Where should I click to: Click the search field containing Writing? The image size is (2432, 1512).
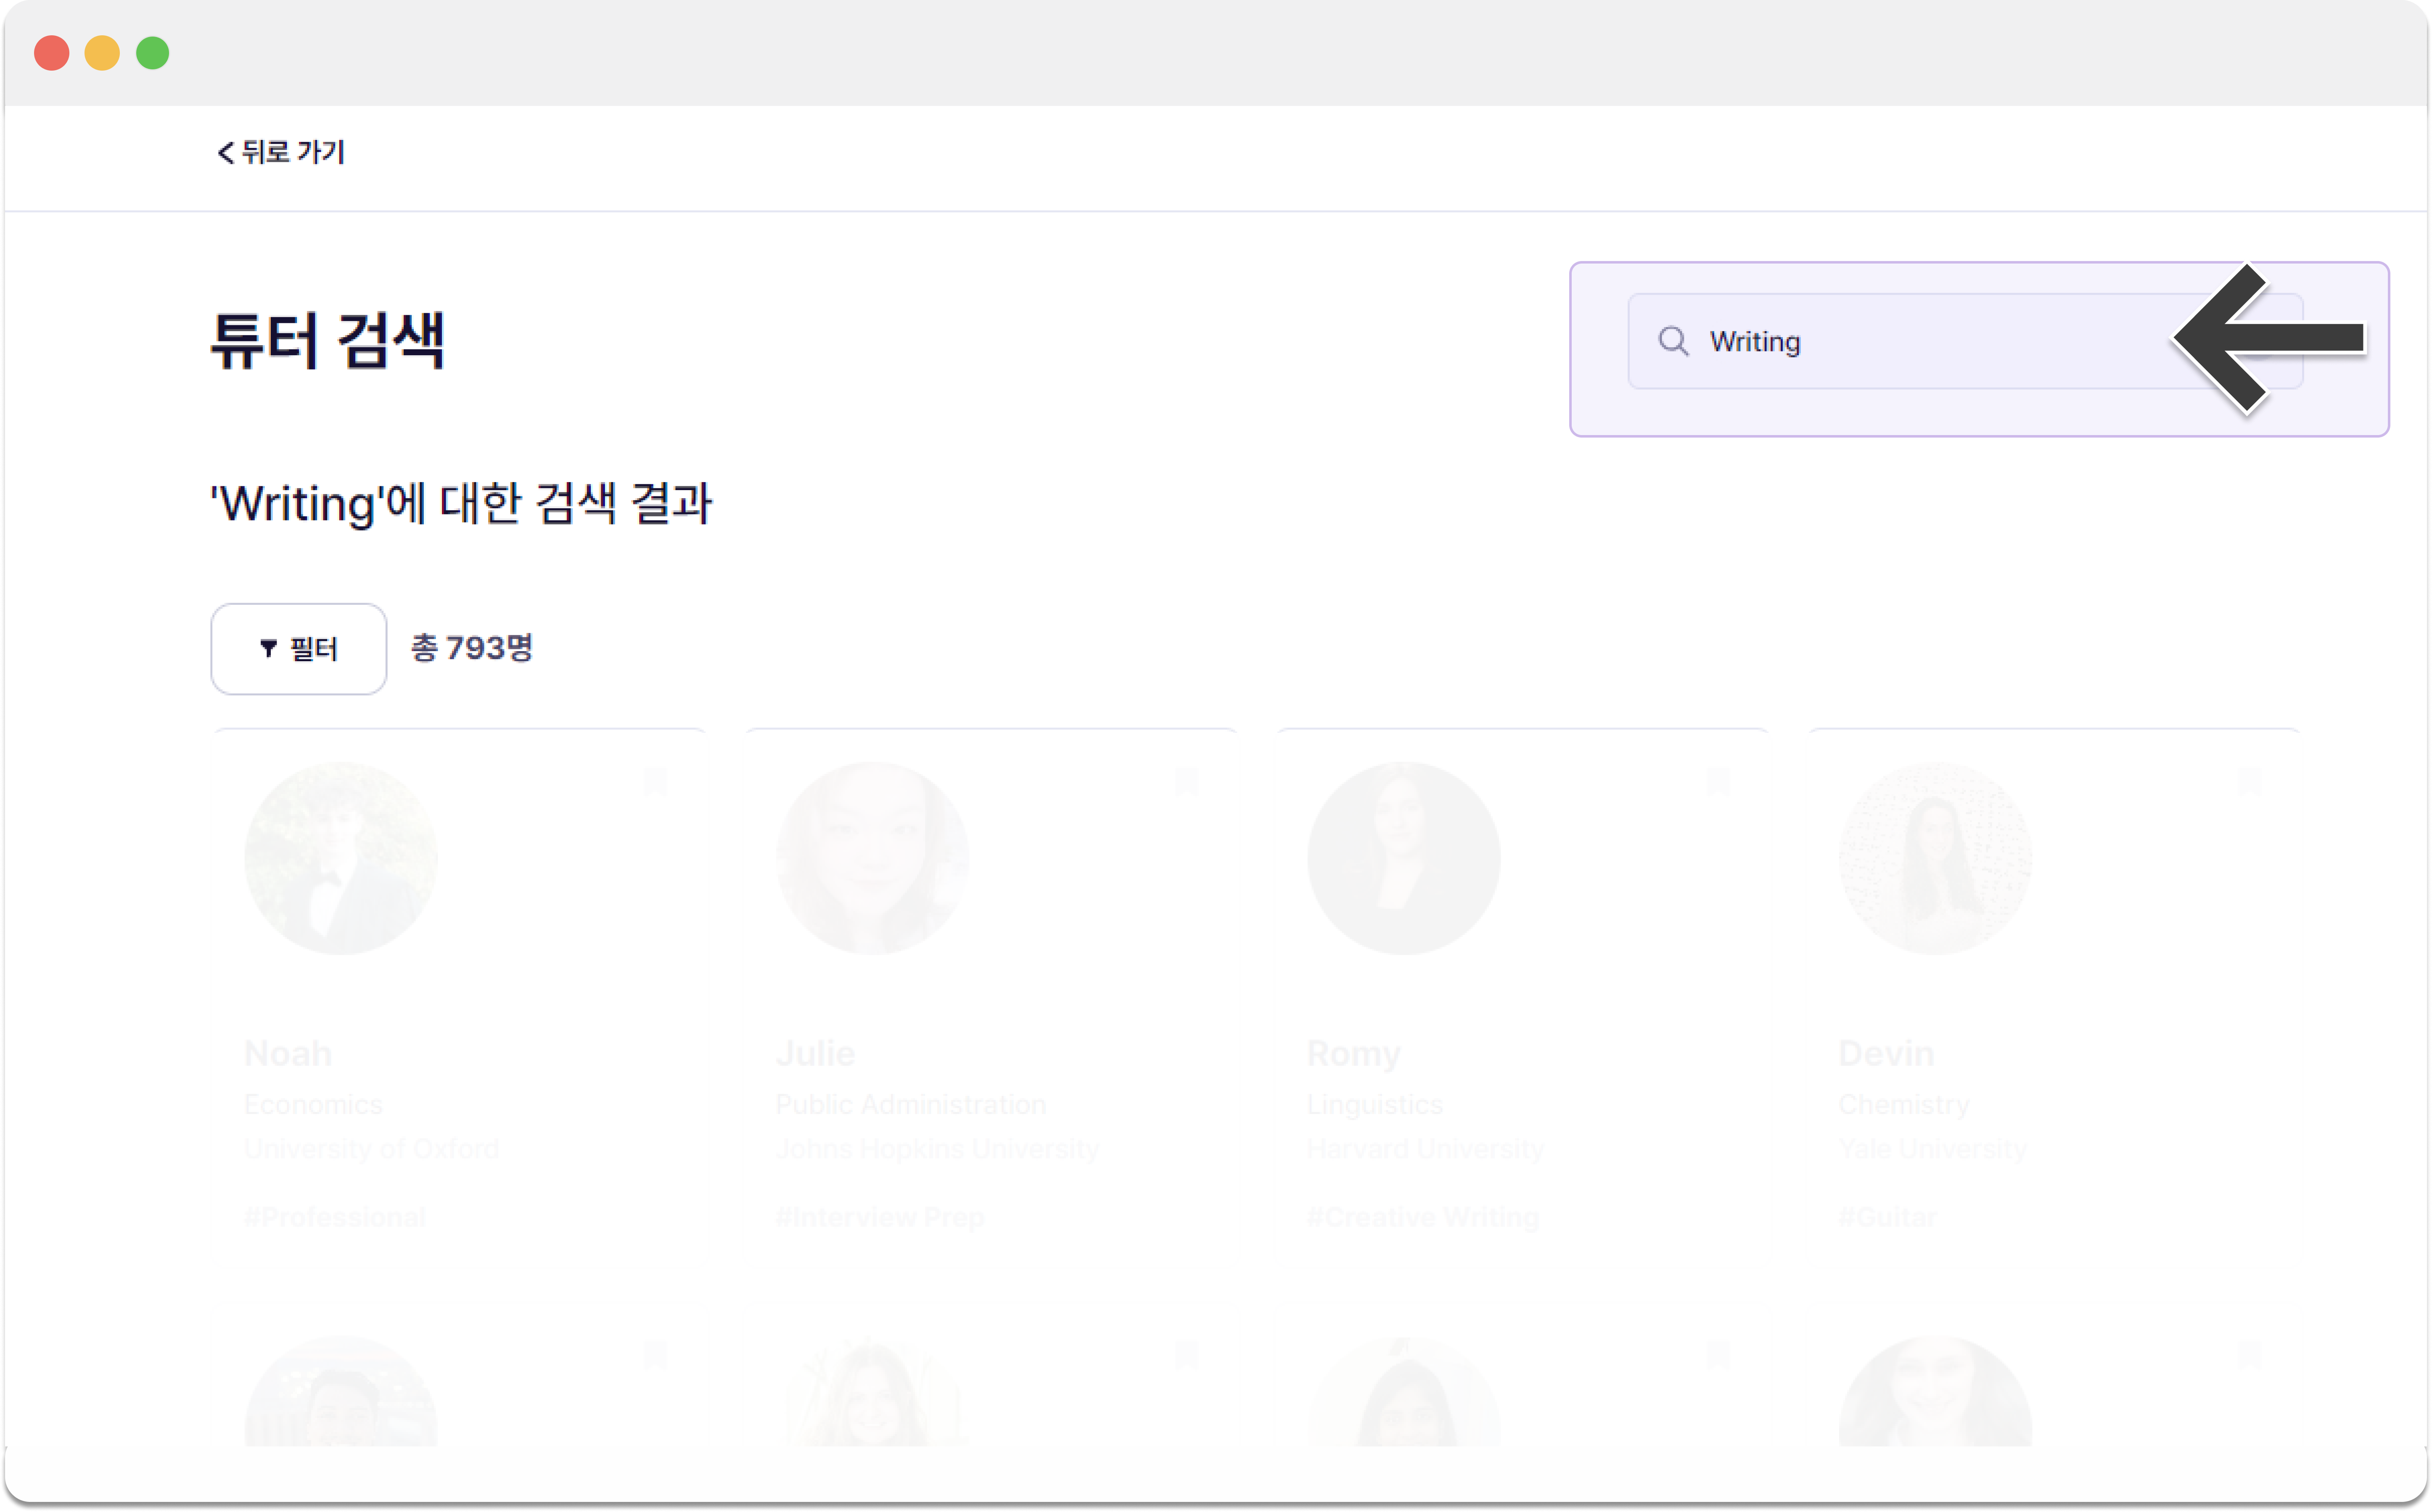click(x=1964, y=341)
